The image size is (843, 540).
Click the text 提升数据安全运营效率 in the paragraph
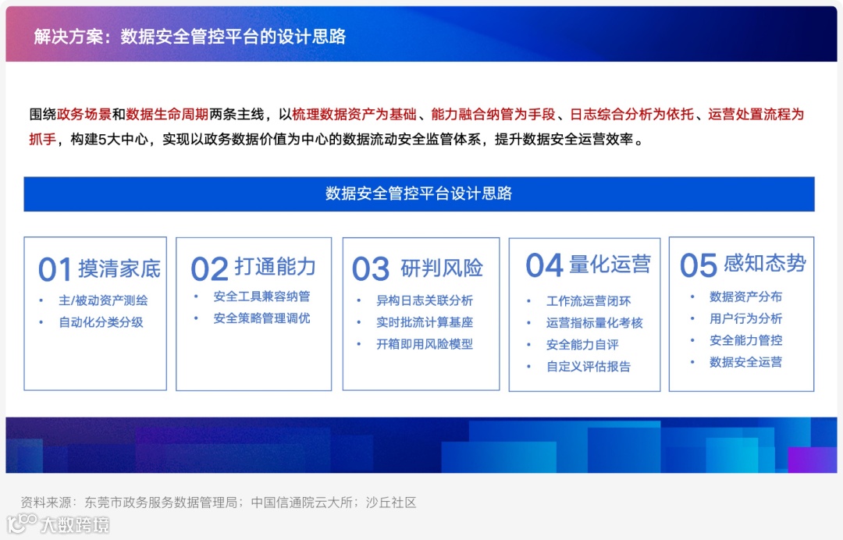pos(564,140)
